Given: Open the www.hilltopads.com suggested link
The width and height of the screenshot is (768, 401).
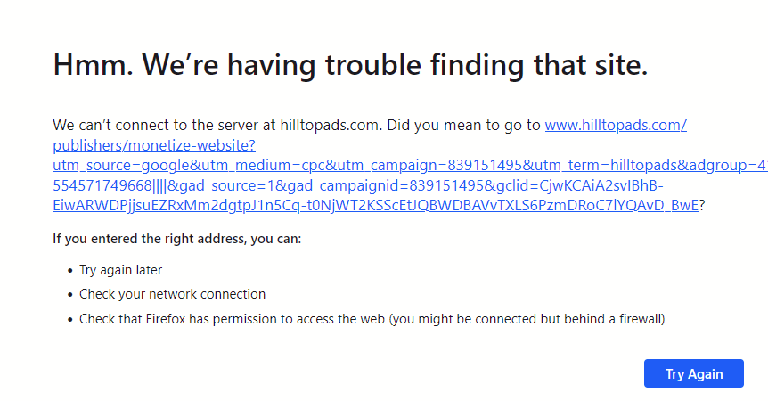Looking at the screenshot, I should tap(615, 125).
